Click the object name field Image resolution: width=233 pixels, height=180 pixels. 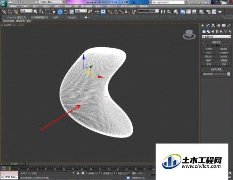point(215,74)
